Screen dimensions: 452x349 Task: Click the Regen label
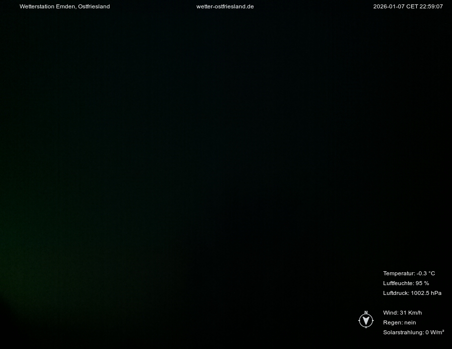tap(393, 322)
